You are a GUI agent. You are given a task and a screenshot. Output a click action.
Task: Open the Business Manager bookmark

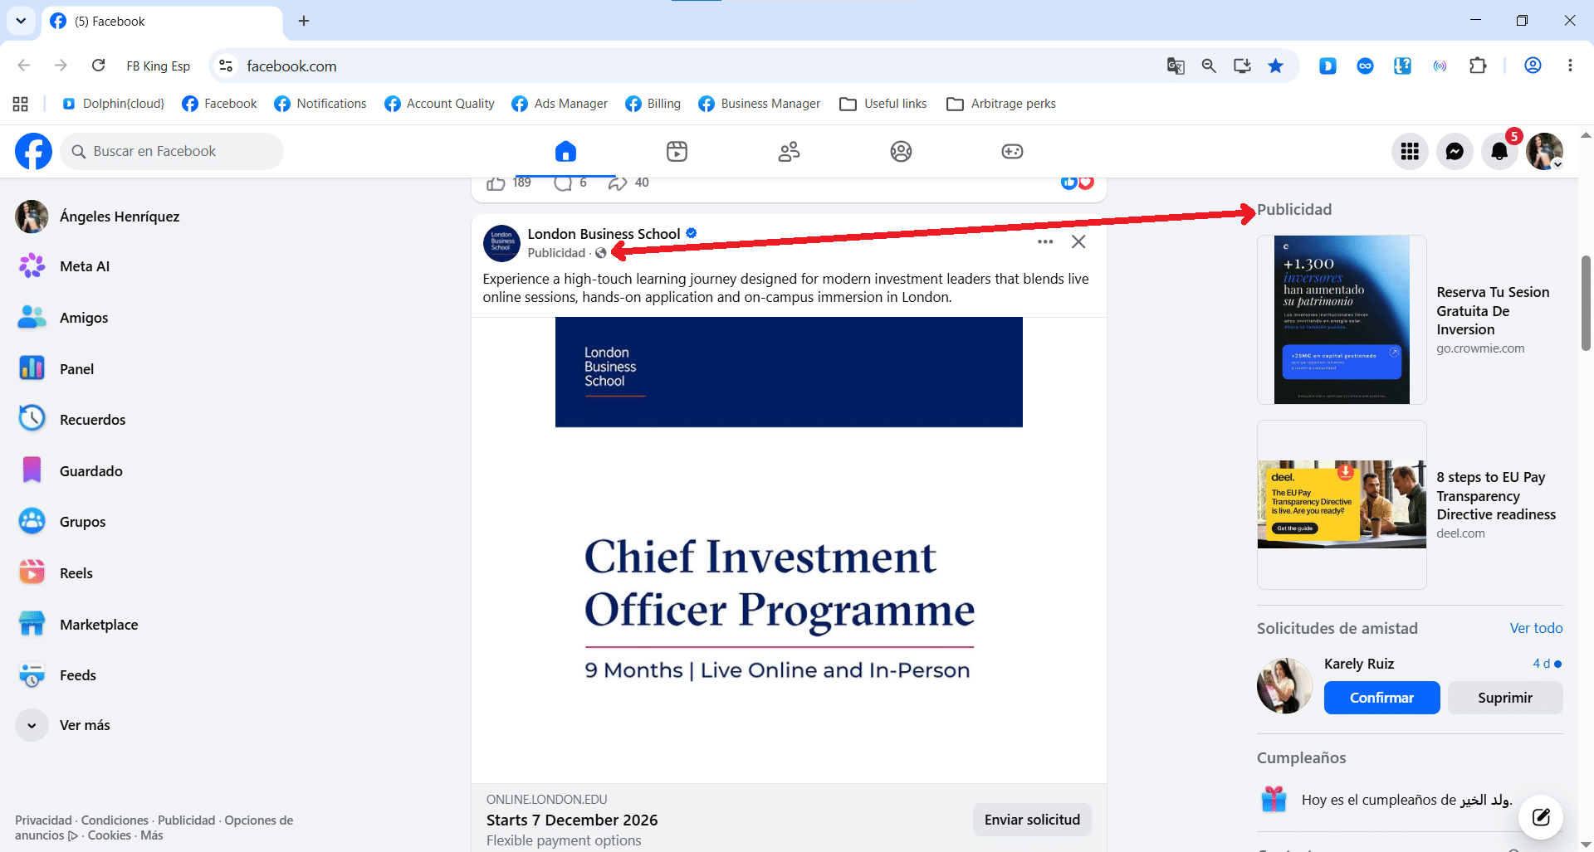(759, 104)
